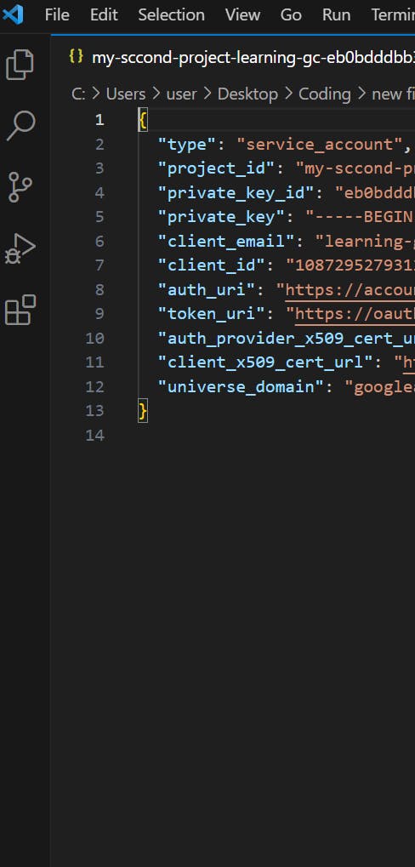The width and height of the screenshot is (415, 867).
Task: Open the Go menu
Action: click(291, 15)
